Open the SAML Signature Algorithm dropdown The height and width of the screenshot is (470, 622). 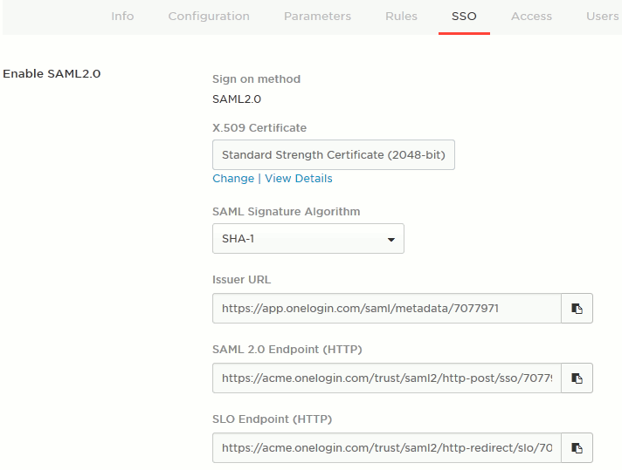point(308,239)
